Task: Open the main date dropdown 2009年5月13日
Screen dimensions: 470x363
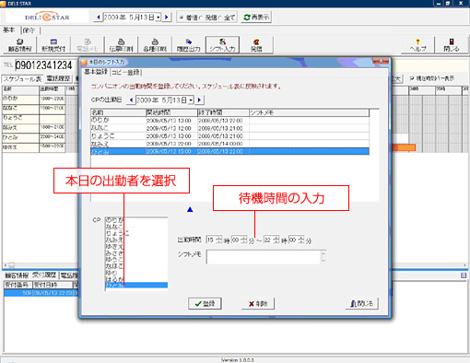Action: 159,18
